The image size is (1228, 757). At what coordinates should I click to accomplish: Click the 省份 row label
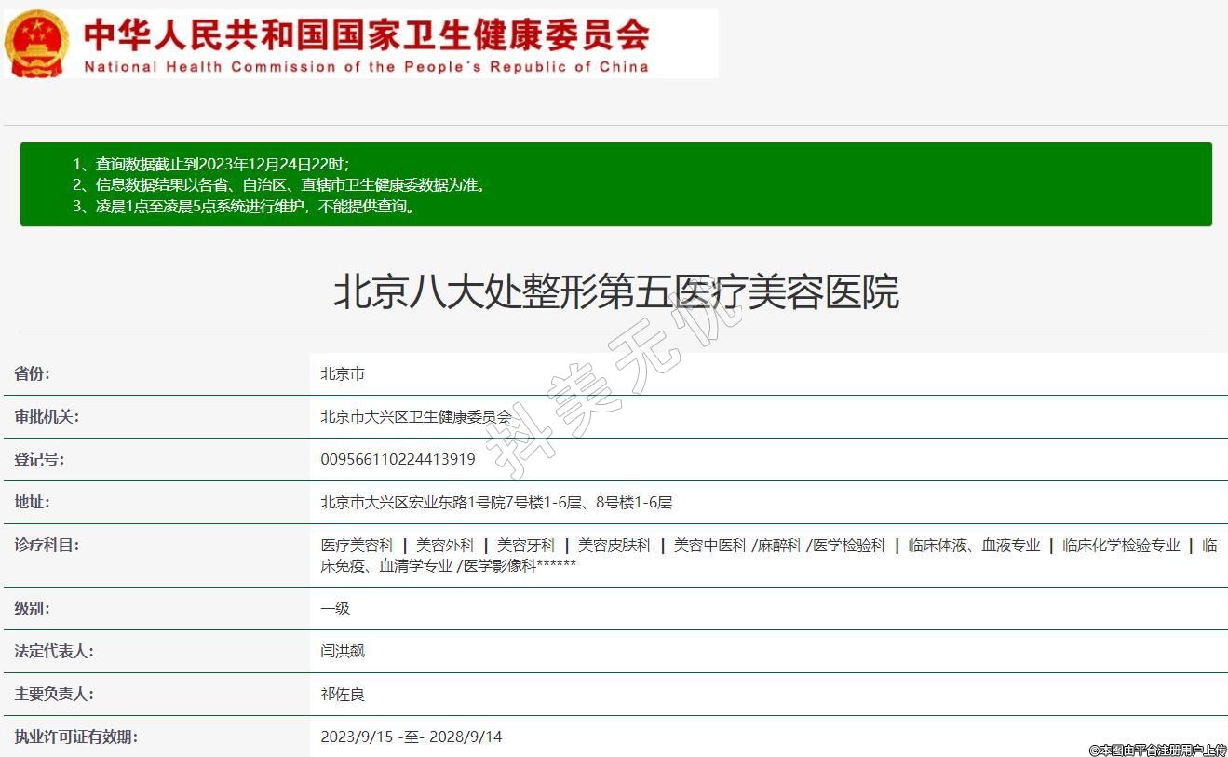pyautogui.click(x=33, y=374)
